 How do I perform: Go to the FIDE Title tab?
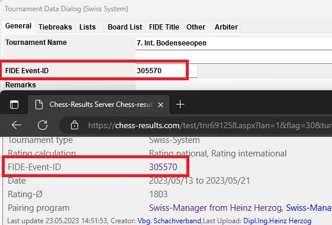tap(164, 27)
